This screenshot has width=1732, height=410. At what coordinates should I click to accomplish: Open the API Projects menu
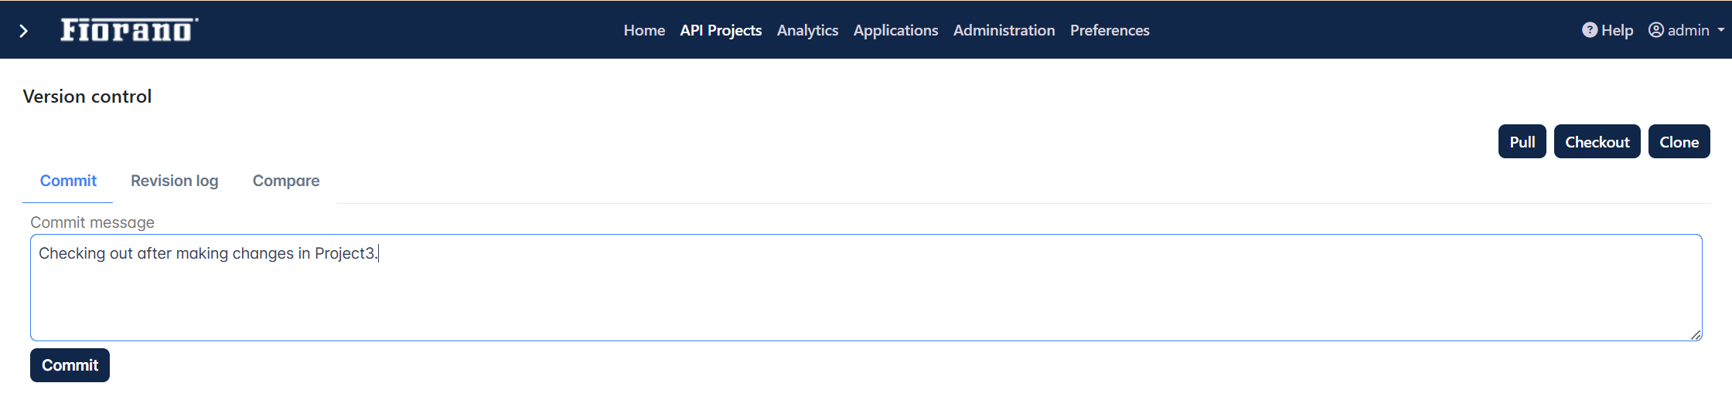point(721,30)
